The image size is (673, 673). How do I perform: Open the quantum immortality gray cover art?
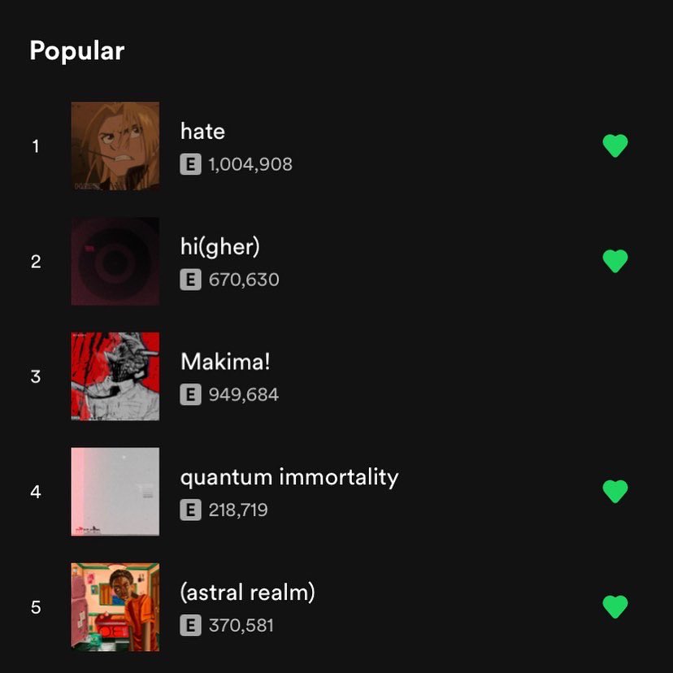tap(115, 492)
